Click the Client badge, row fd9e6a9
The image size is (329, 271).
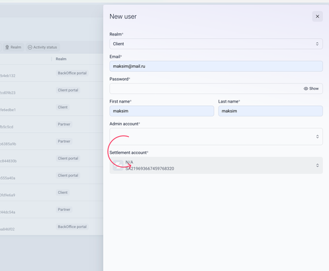pos(63,193)
